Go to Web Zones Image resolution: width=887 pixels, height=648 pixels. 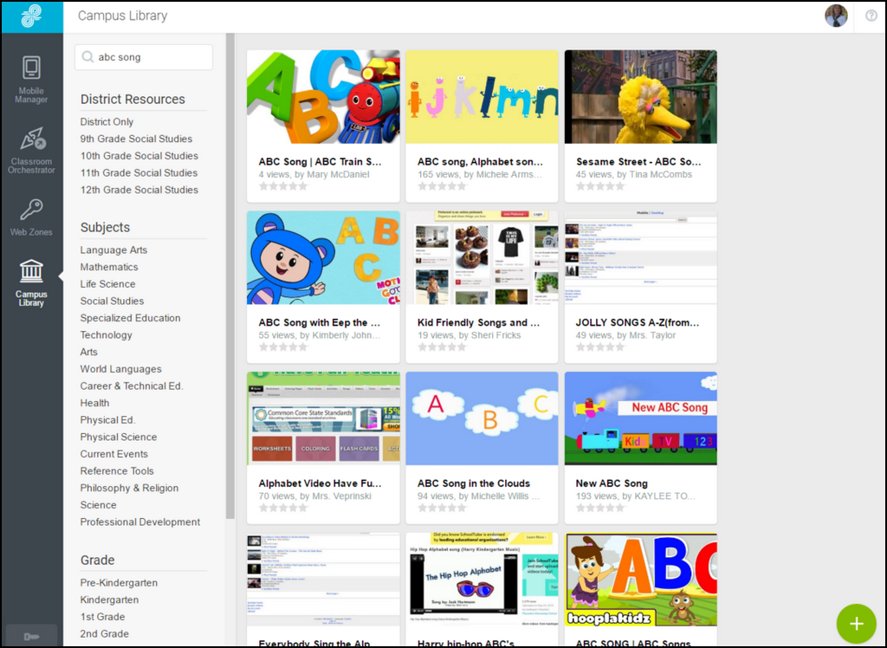click(31, 217)
